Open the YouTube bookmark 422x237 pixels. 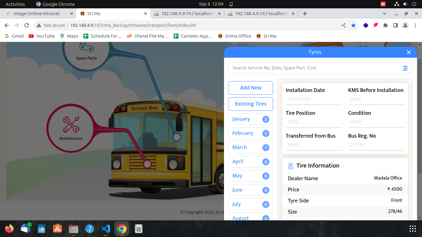pos(42,36)
